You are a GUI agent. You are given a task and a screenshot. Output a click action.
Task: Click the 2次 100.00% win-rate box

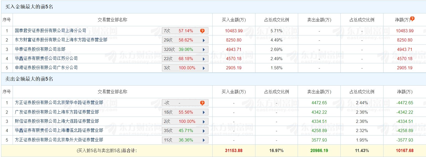[x=185, y=122]
